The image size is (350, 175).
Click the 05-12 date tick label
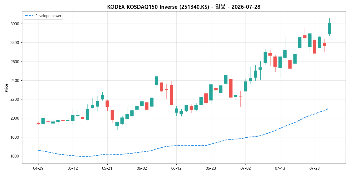point(73,168)
